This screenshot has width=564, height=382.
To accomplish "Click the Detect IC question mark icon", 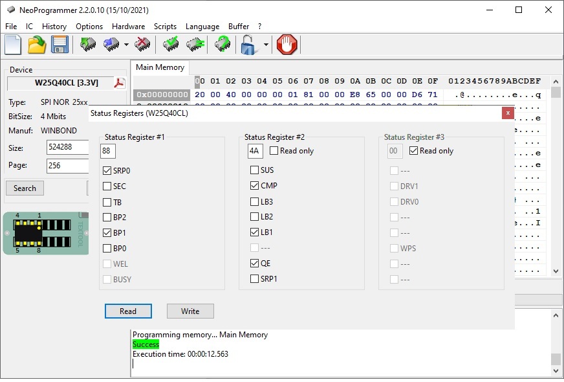I will click(222, 45).
